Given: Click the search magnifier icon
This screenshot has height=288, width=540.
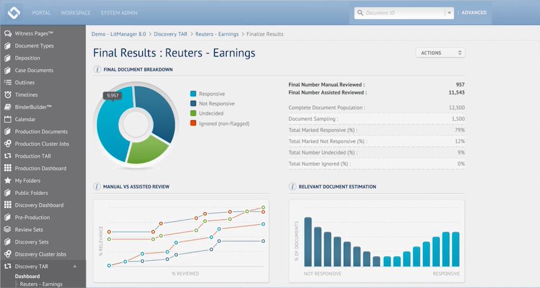Looking at the screenshot, I should 360,12.
